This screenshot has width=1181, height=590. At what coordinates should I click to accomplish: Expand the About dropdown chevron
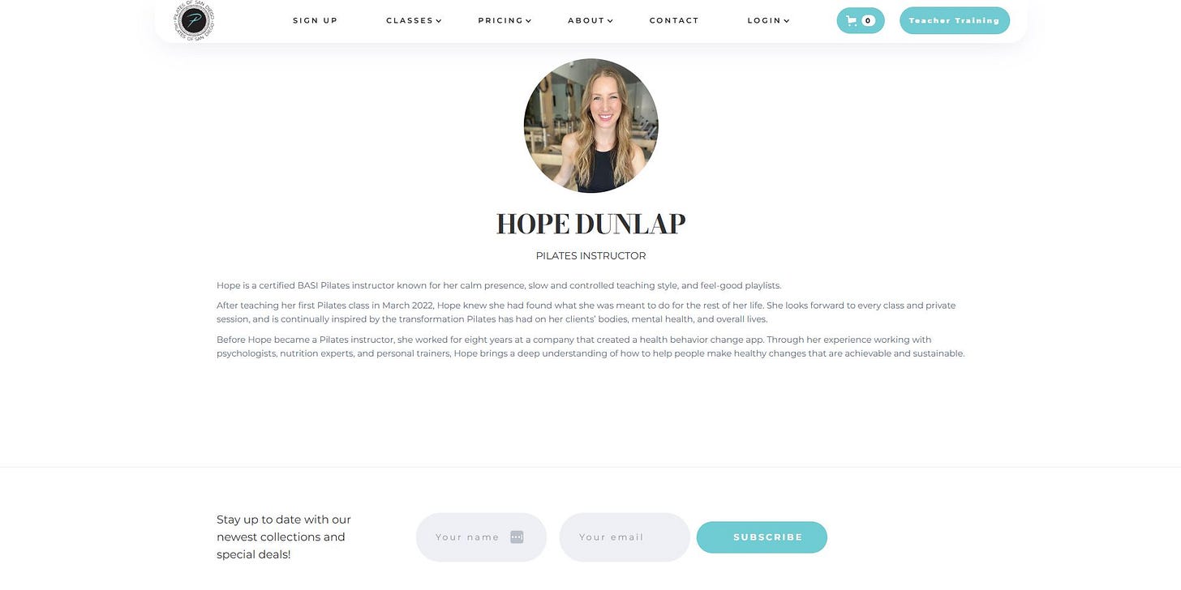click(610, 21)
